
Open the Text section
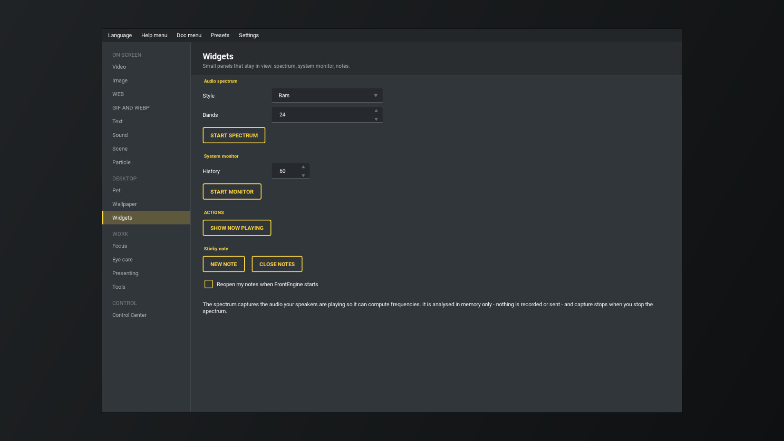[146, 121]
